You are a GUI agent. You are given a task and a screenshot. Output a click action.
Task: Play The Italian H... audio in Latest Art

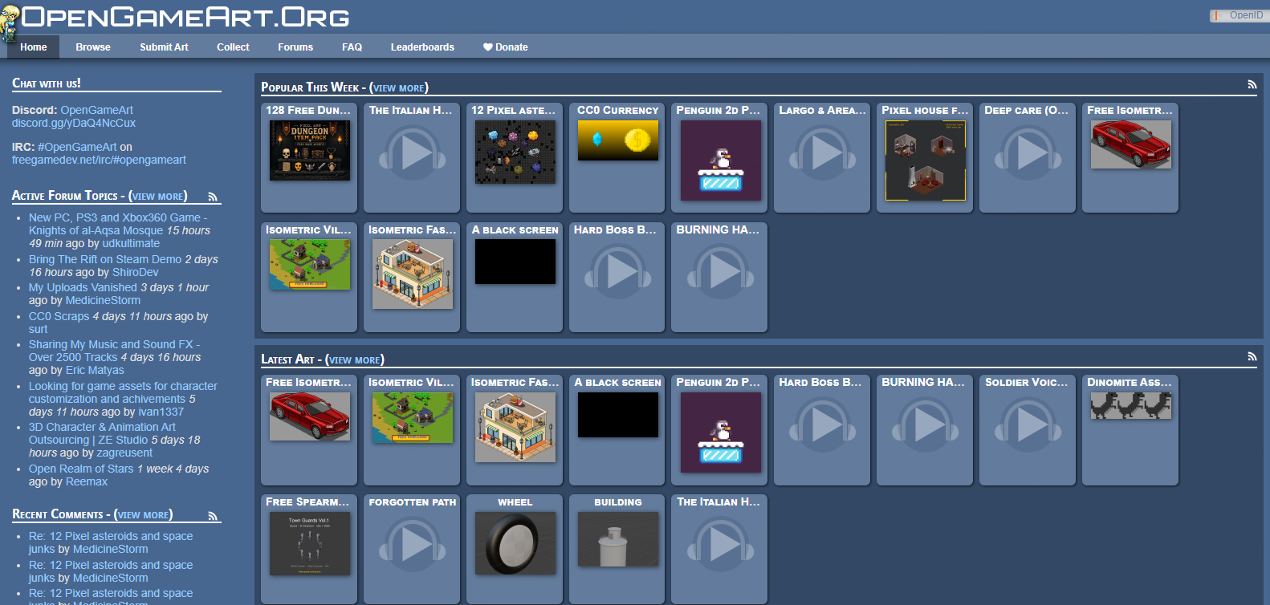coord(720,545)
